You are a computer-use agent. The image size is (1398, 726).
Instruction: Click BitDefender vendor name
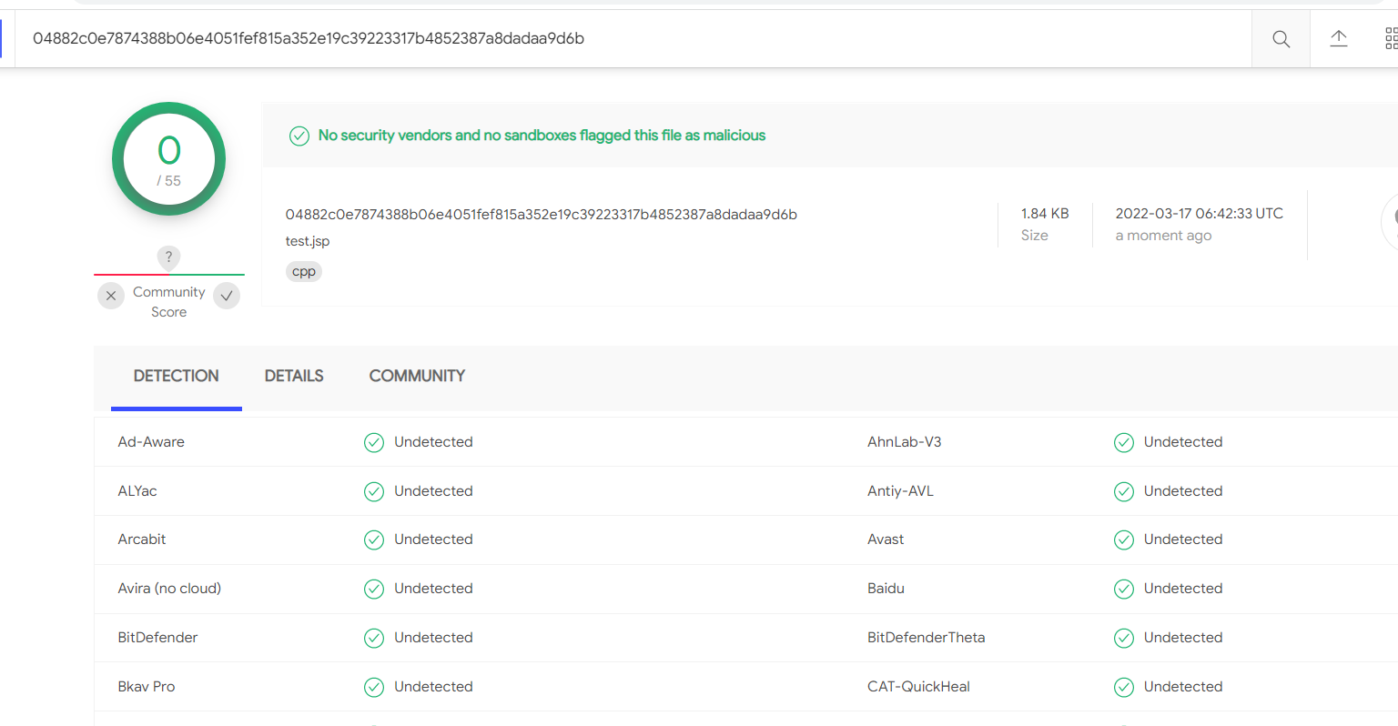(x=157, y=638)
